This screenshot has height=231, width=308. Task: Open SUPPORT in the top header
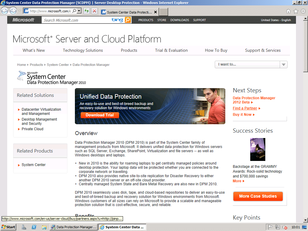click(199, 20)
